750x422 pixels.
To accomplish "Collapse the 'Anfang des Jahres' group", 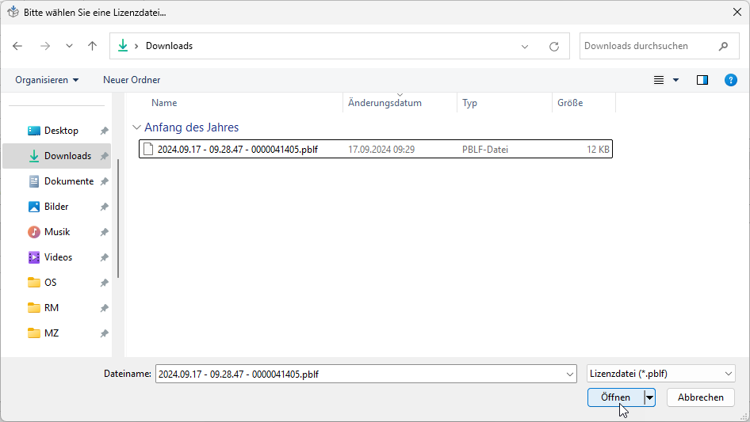I will point(137,127).
